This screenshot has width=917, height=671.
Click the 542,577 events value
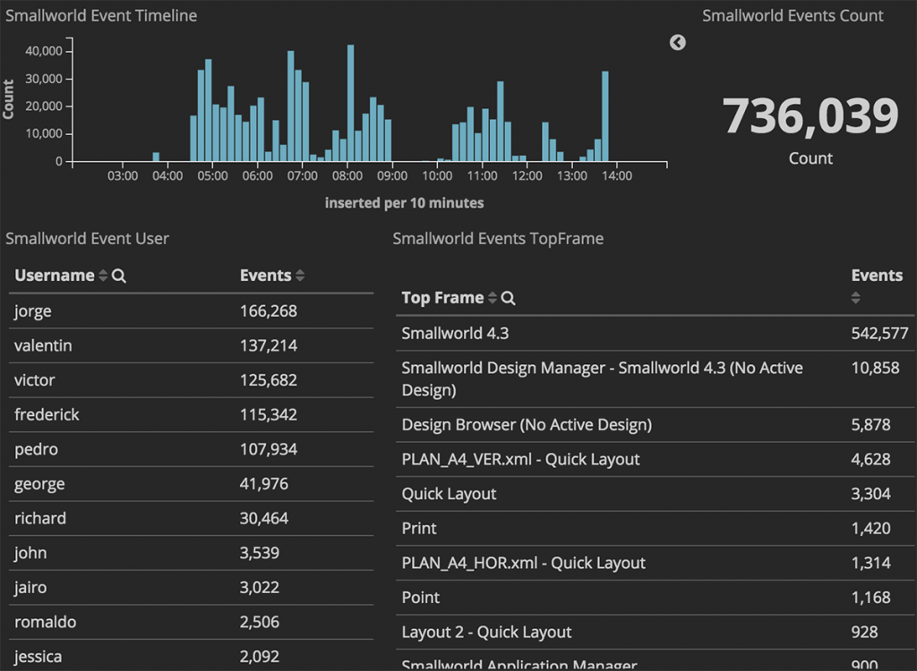(x=879, y=333)
